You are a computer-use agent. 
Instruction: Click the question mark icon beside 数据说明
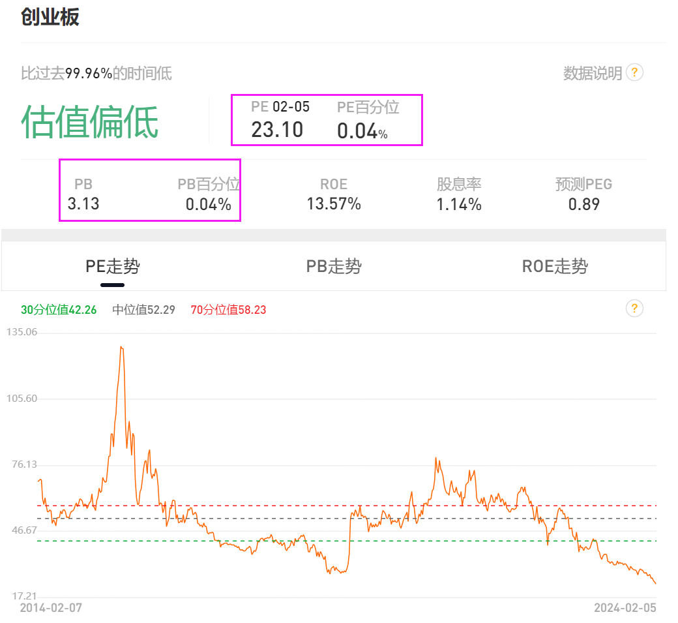click(634, 72)
